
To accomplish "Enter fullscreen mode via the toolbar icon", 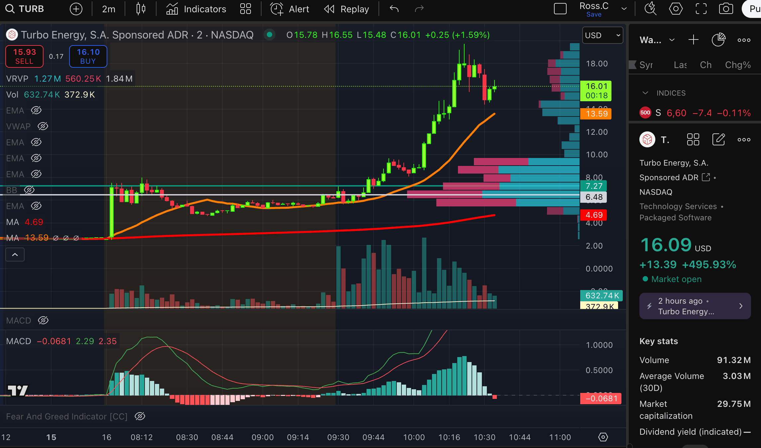I will [x=701, y=9].
